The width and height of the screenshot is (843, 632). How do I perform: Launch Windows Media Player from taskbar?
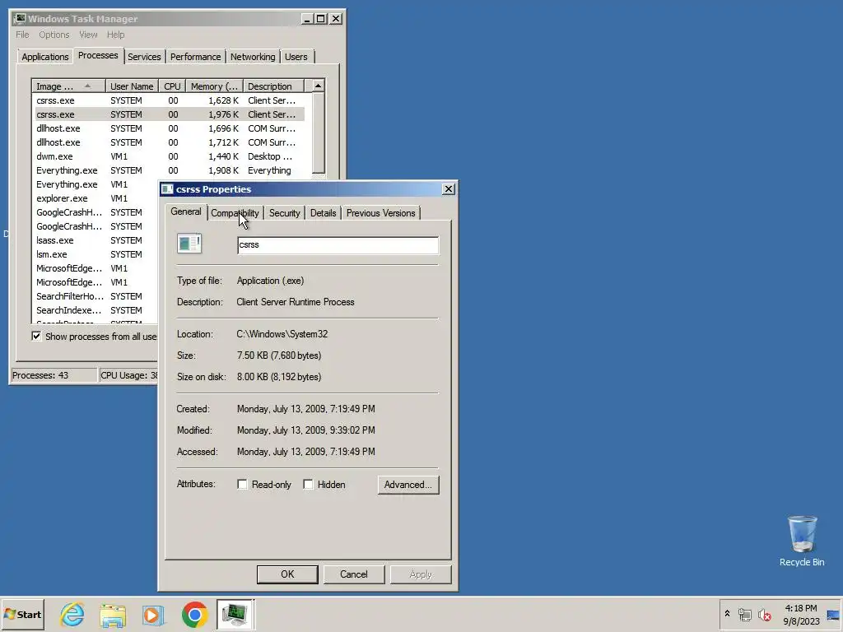[153, 615]
